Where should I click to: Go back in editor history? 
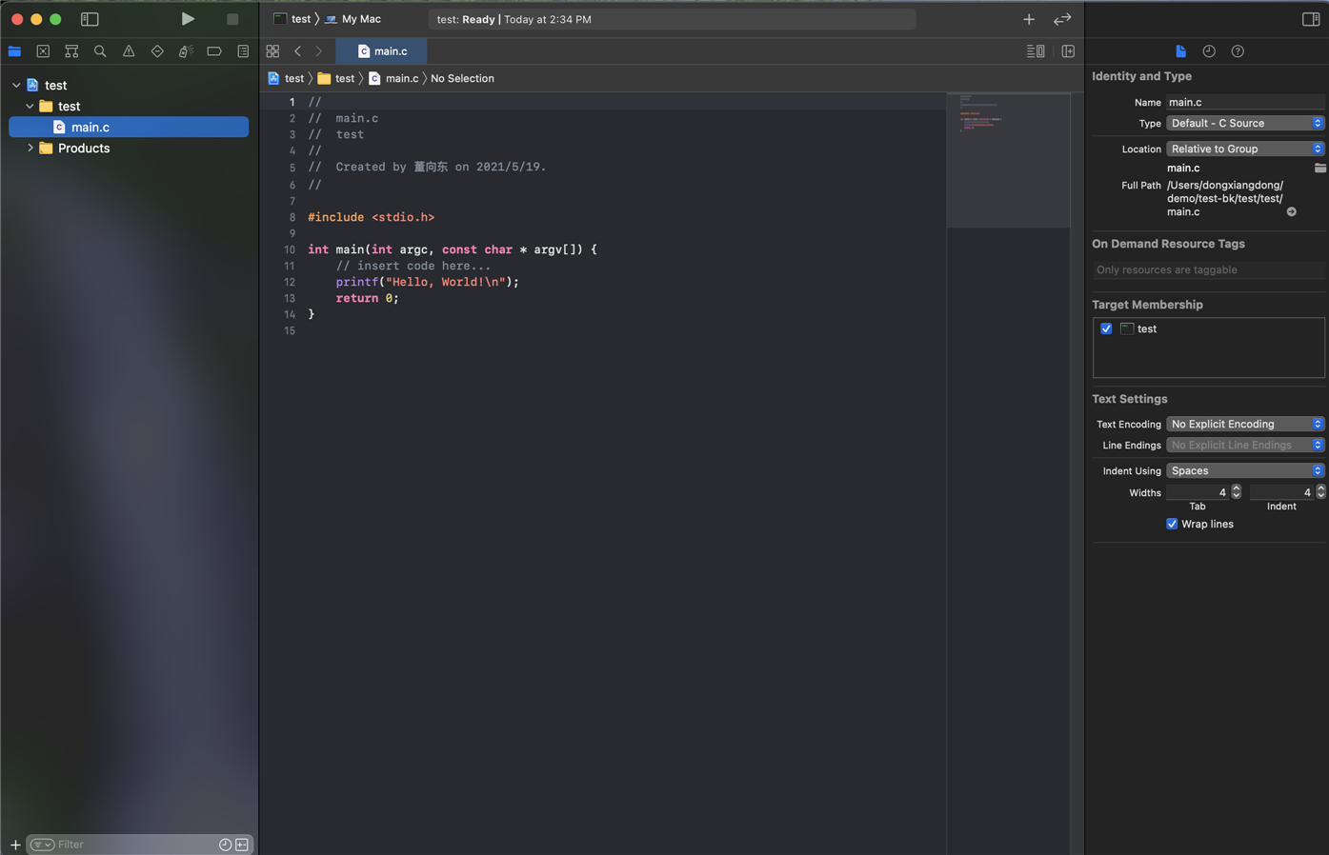298,51
